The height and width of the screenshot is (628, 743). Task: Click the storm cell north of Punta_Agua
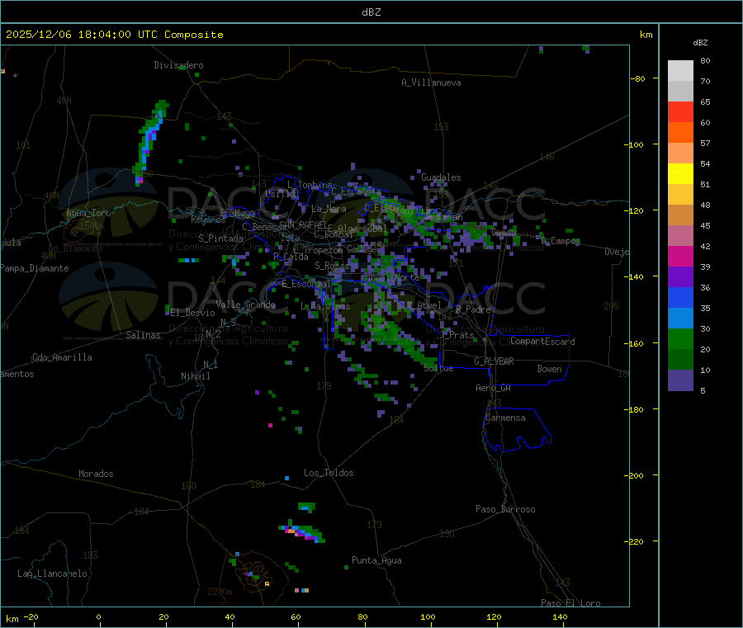pyautogui.click(x=302, y=531)
